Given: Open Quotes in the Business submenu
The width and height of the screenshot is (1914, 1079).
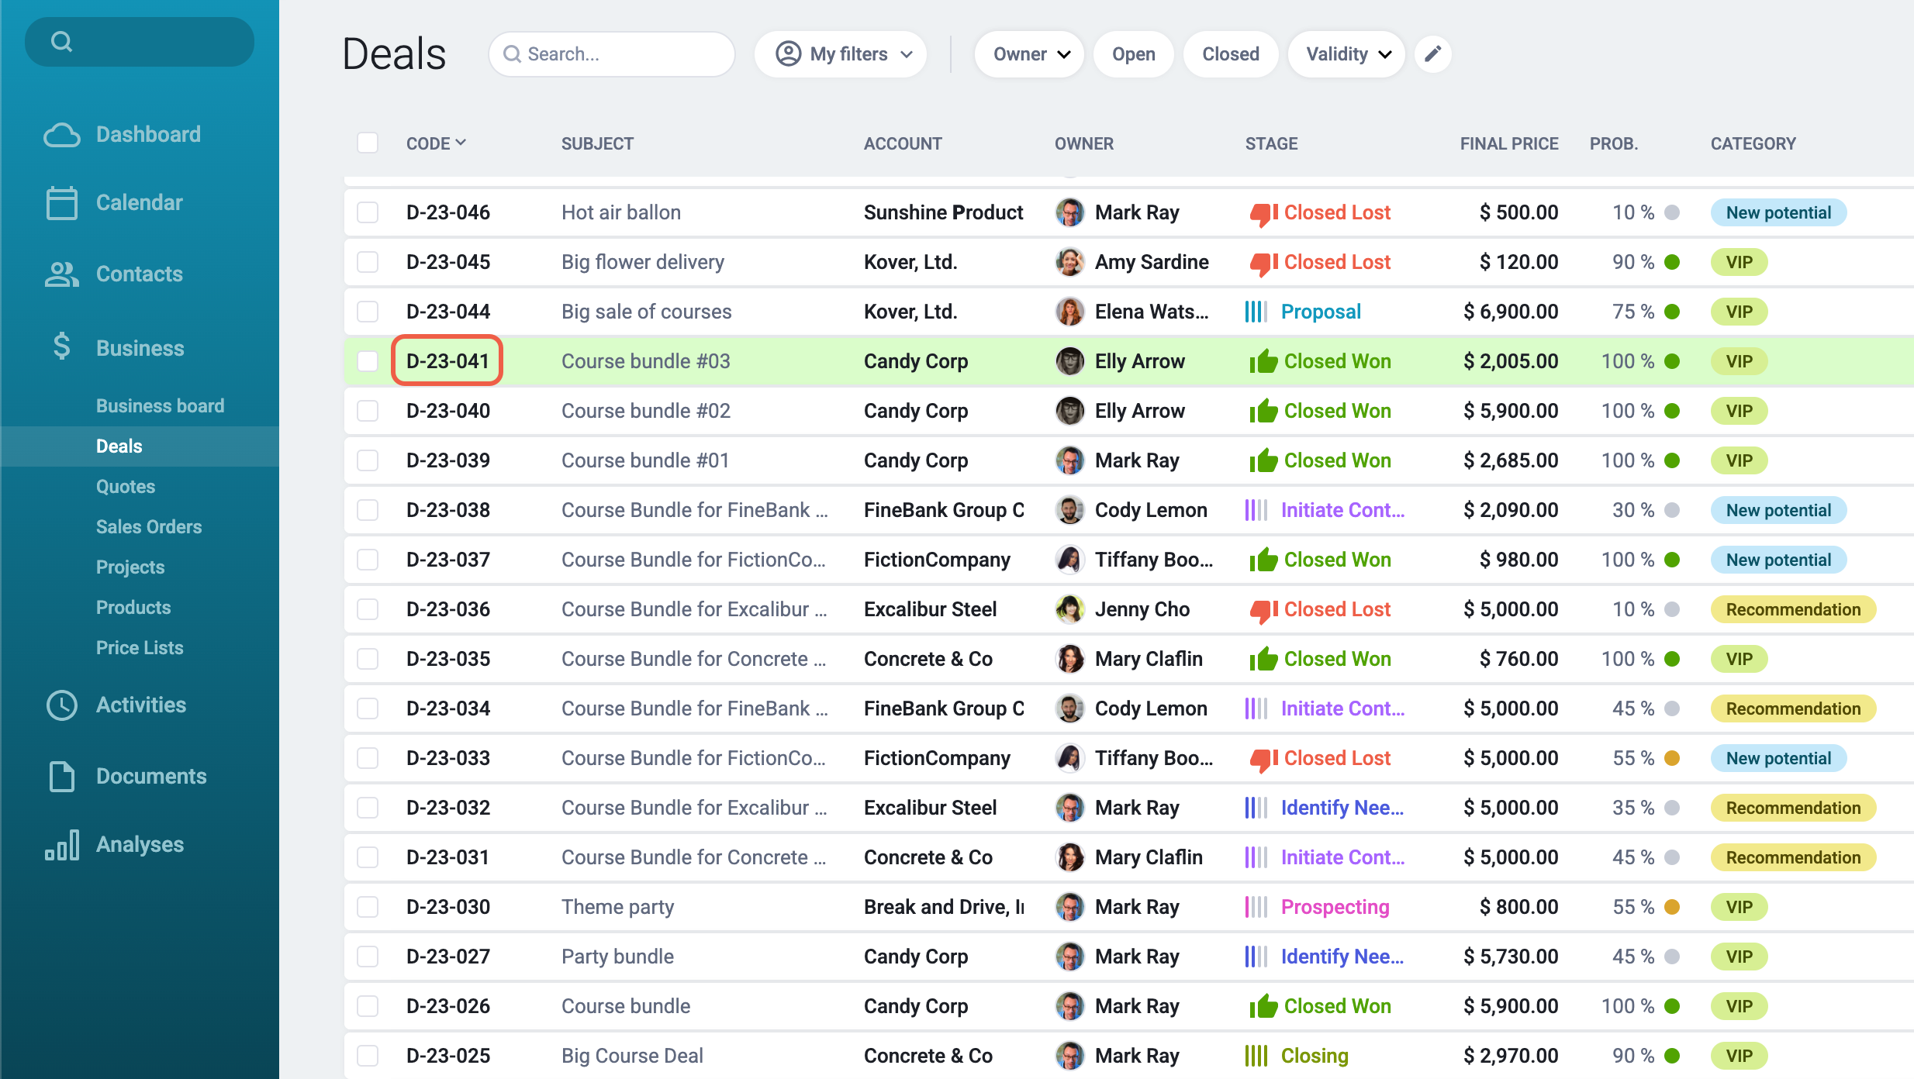Looking at the screenshot, I should (x=126, y=487).
